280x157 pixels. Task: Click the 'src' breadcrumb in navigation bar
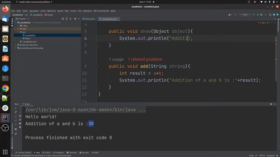pos(26,15)
